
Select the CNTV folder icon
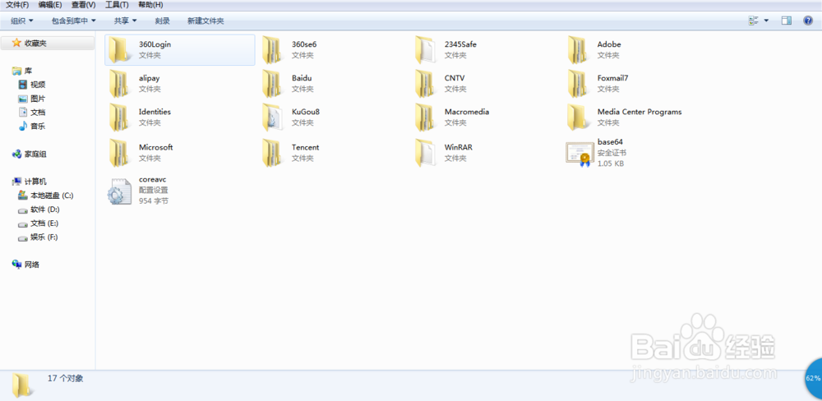click(x=425, y=84)
